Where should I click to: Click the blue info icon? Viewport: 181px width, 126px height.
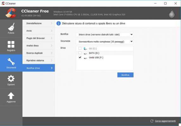coord(59,23)
